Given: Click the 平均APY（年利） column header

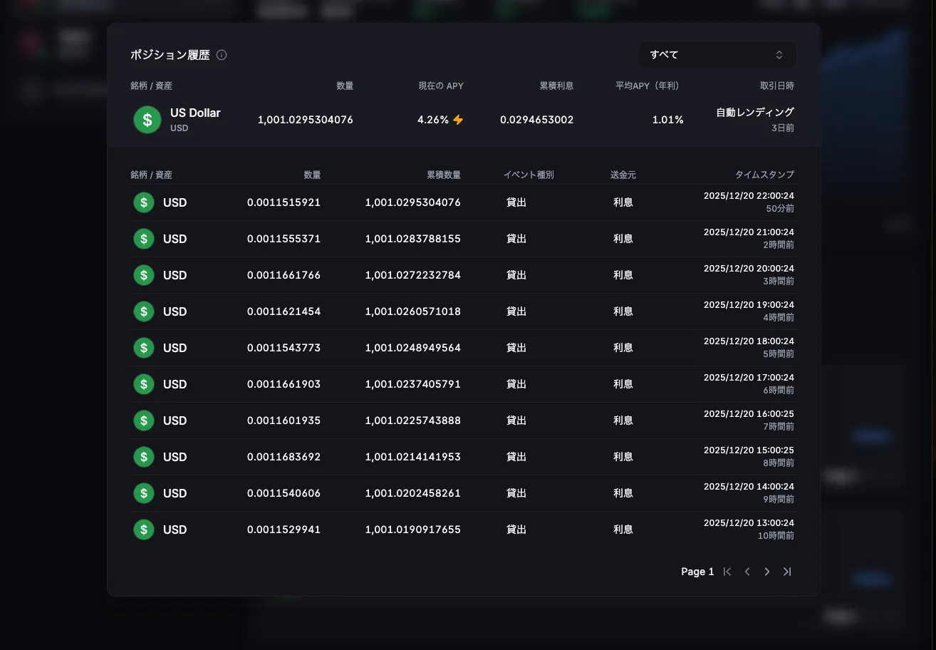Looking at the screenshot, I should (648, 86).
